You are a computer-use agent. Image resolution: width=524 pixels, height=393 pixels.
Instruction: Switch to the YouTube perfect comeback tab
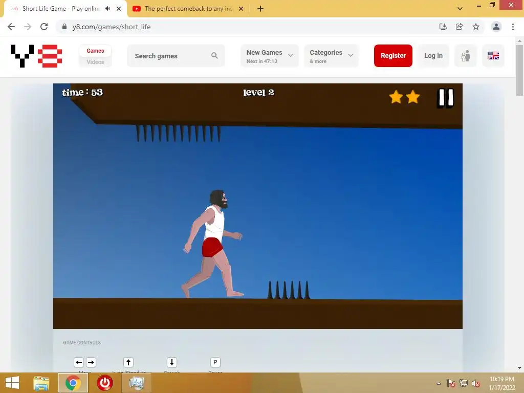tap(189, 9)
